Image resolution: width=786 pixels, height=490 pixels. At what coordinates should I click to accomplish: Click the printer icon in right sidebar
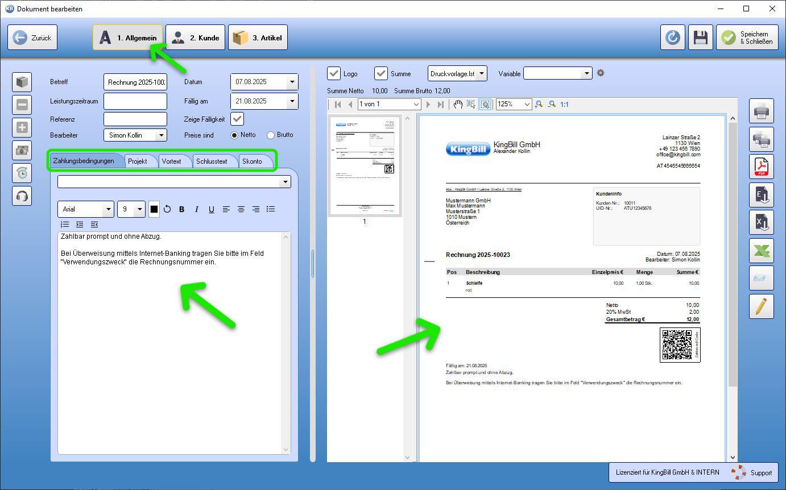761,111
